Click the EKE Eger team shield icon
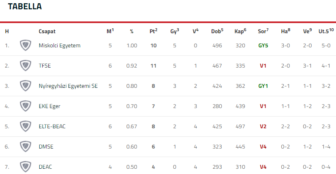 (x=26, y=106)
